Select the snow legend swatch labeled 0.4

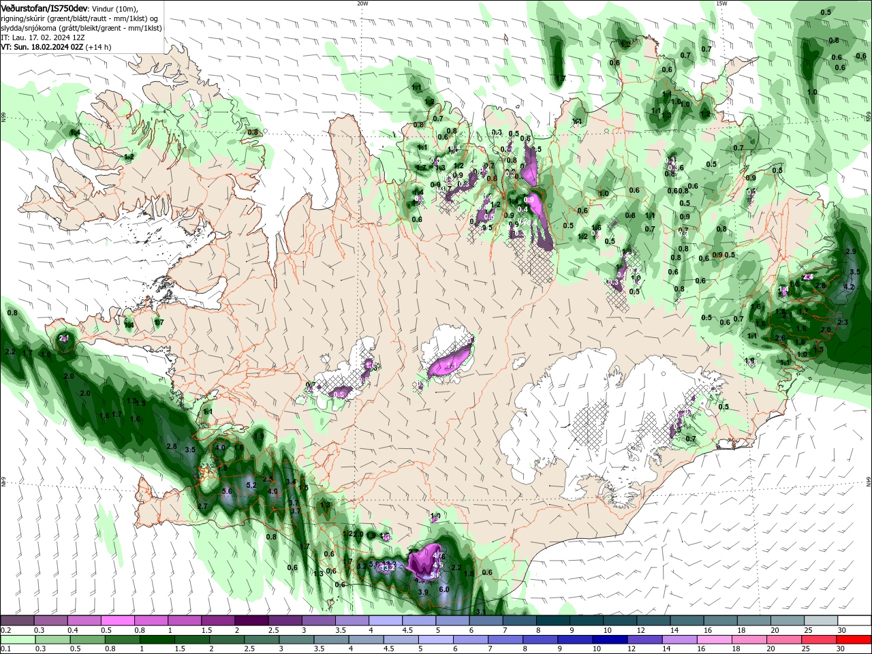point(84,621)
